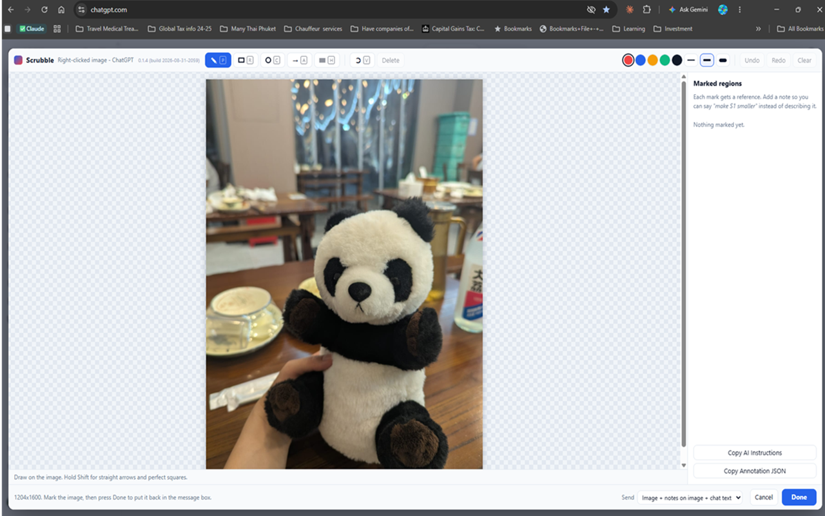Set the thin stroke width
Viewport: 825px width, 516px height.
coord(691,60)
